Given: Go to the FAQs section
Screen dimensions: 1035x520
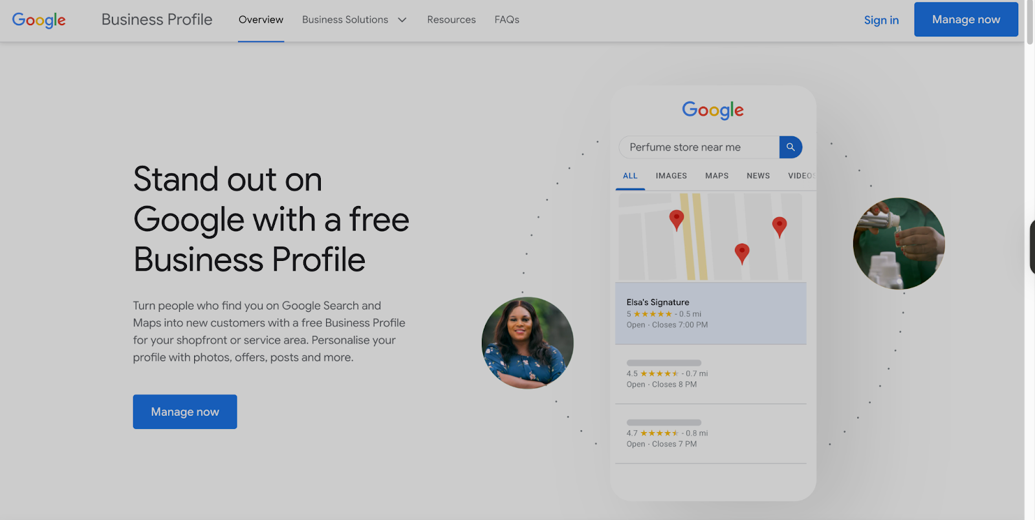Looking at the screenshot, I should [507, 20].
